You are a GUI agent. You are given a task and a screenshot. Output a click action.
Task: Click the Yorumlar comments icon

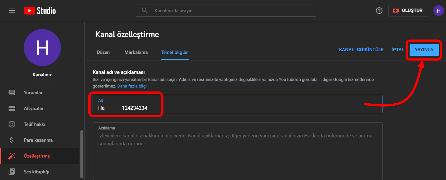point(12,92)
